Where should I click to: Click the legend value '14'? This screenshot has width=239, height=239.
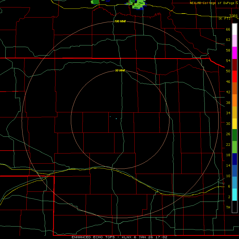[x=228, y=165]
